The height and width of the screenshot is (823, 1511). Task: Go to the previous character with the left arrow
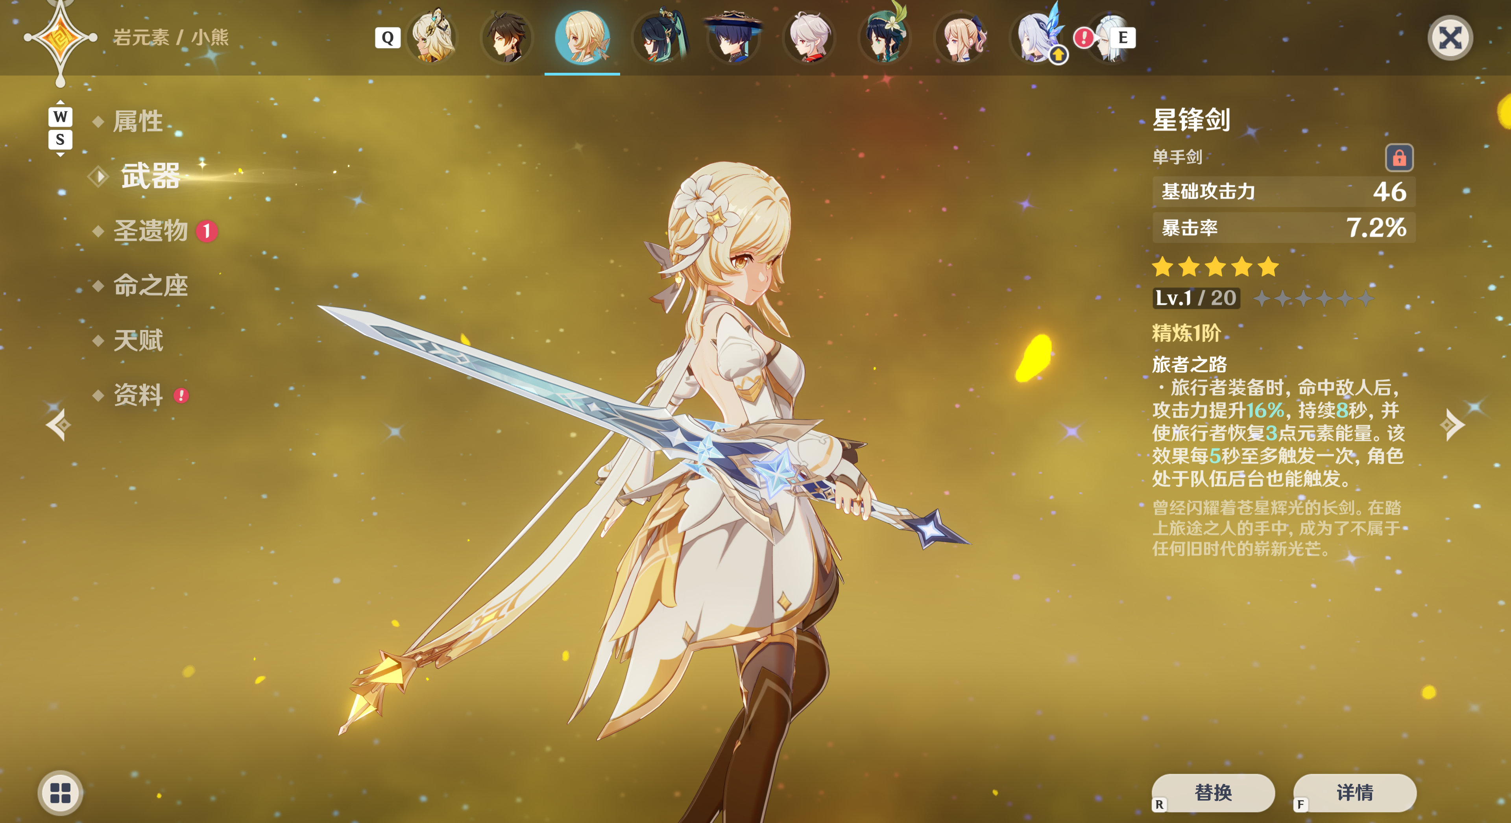tap(58, 424)
